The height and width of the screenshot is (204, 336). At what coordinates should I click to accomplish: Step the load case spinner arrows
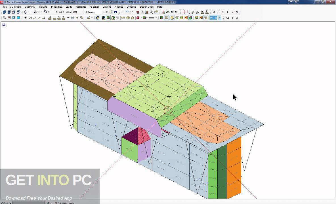coord(224,18)
